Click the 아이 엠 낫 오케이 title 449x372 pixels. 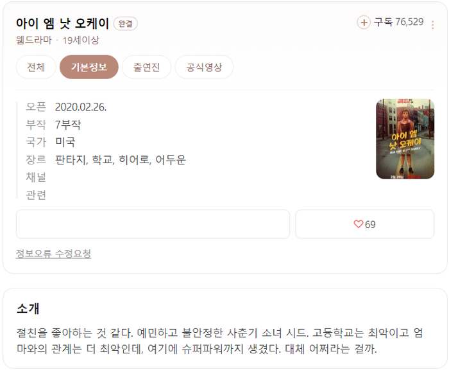click(x=62, y=23)
